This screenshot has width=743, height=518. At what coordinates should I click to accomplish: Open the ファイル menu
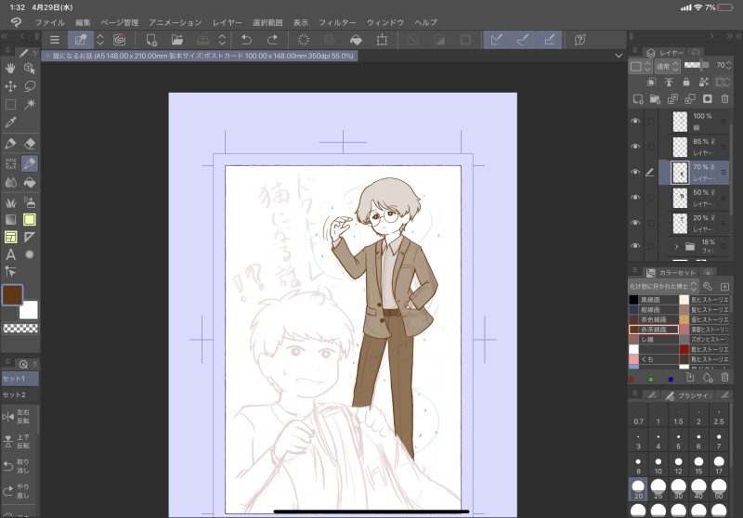point(50,22)
